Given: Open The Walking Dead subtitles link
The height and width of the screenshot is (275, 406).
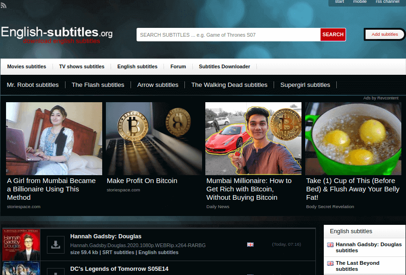Looking at the screenshot, I should click(229, 85).
